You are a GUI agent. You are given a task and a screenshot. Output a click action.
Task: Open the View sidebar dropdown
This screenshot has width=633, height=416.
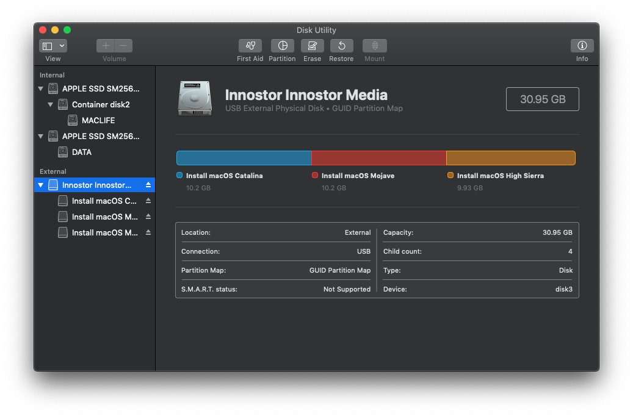coord(53,46)
